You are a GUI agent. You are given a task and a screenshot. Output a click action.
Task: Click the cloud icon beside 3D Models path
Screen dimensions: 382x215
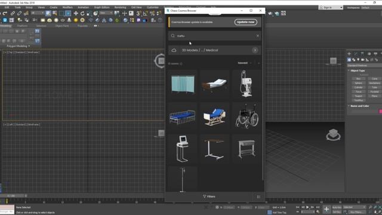tap(174, 50)
